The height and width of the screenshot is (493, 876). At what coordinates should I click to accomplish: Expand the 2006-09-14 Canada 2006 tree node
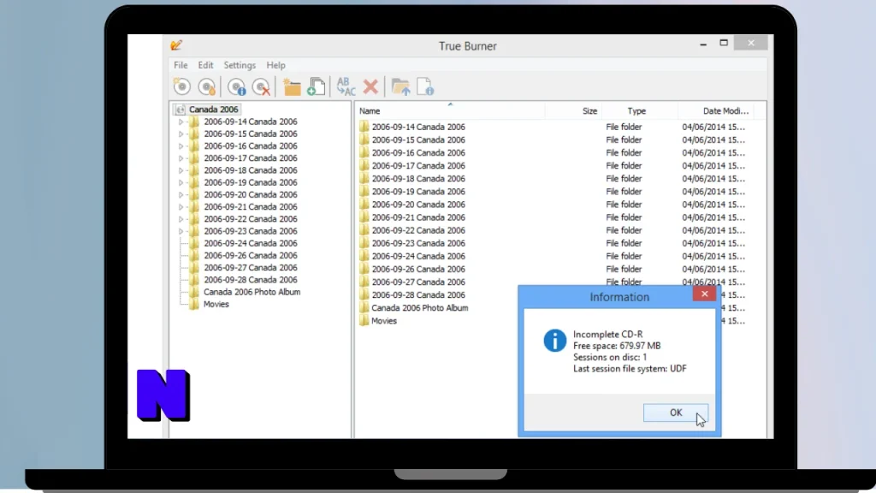pyautogui.click(x=181, y=122)
